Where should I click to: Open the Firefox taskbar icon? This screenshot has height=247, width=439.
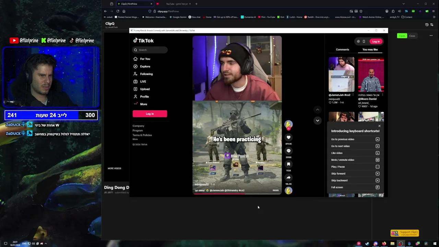pyautogui.click(x=384, y=244)
